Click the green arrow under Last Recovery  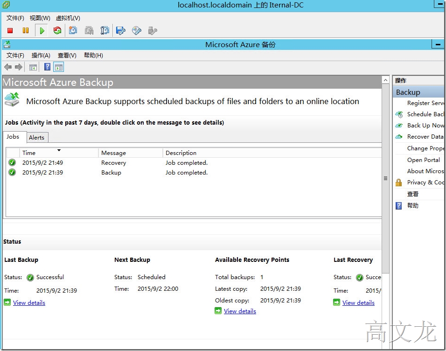(x=336, y=302)
